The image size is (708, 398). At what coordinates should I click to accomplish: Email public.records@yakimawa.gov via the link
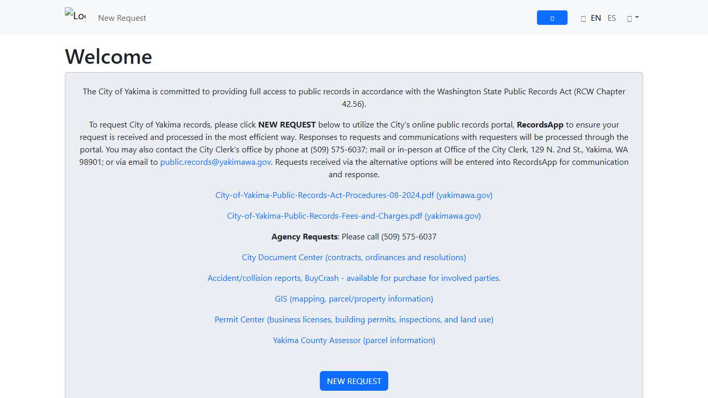coord(215,162)
